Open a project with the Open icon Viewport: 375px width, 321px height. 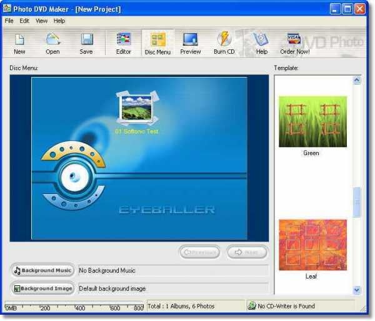52,39
